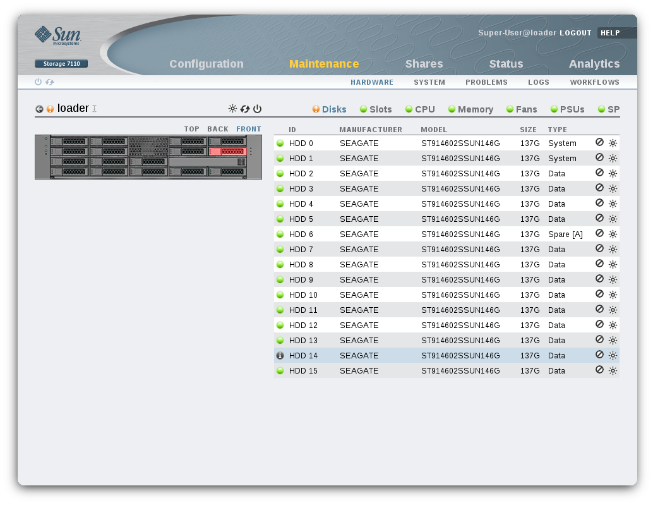Image resolution: width=653 pixels, height=505 pixels.
Task: Click the rename cursor icon next to loader
Action: point(95,109)
